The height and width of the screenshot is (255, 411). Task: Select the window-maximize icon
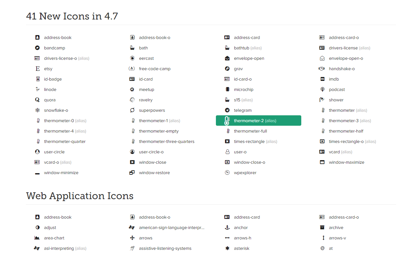point(322,162)
